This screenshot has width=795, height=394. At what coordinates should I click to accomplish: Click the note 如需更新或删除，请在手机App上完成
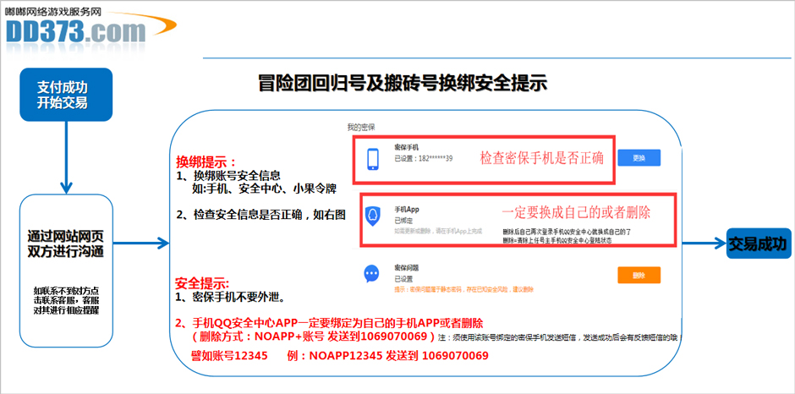(x=438, y=231)
